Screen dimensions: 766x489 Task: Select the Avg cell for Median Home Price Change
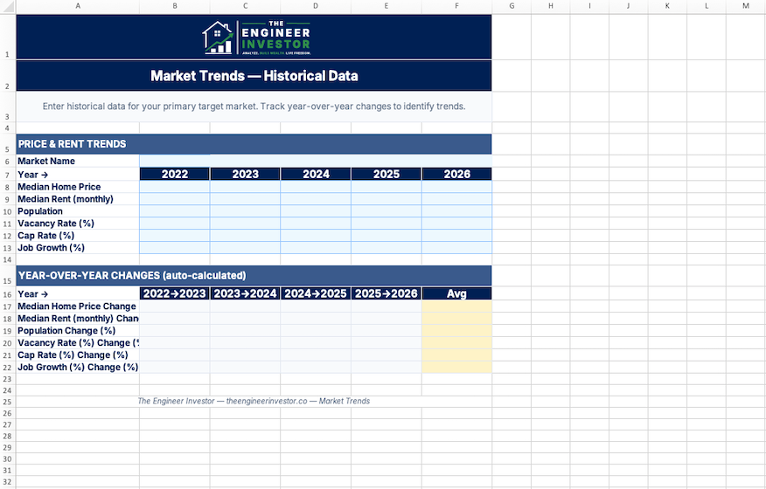click(456, 306)
